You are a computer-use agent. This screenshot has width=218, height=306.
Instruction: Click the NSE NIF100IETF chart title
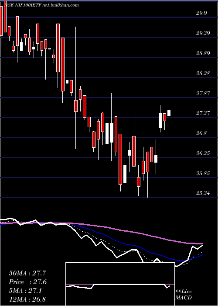pos(41,5)
